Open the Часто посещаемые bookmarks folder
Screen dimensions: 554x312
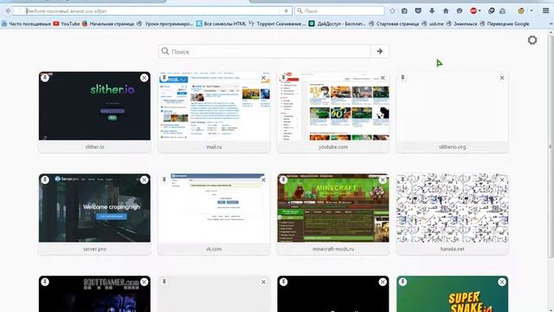pos(26,23)
